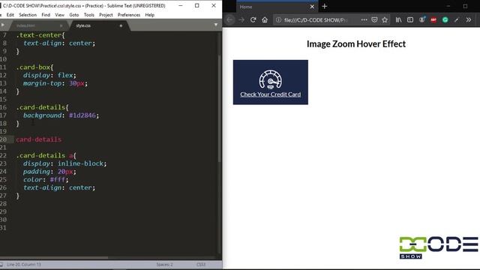480x270 pixels.
Task: Go forward in Firefox browser
Action: 241,20
